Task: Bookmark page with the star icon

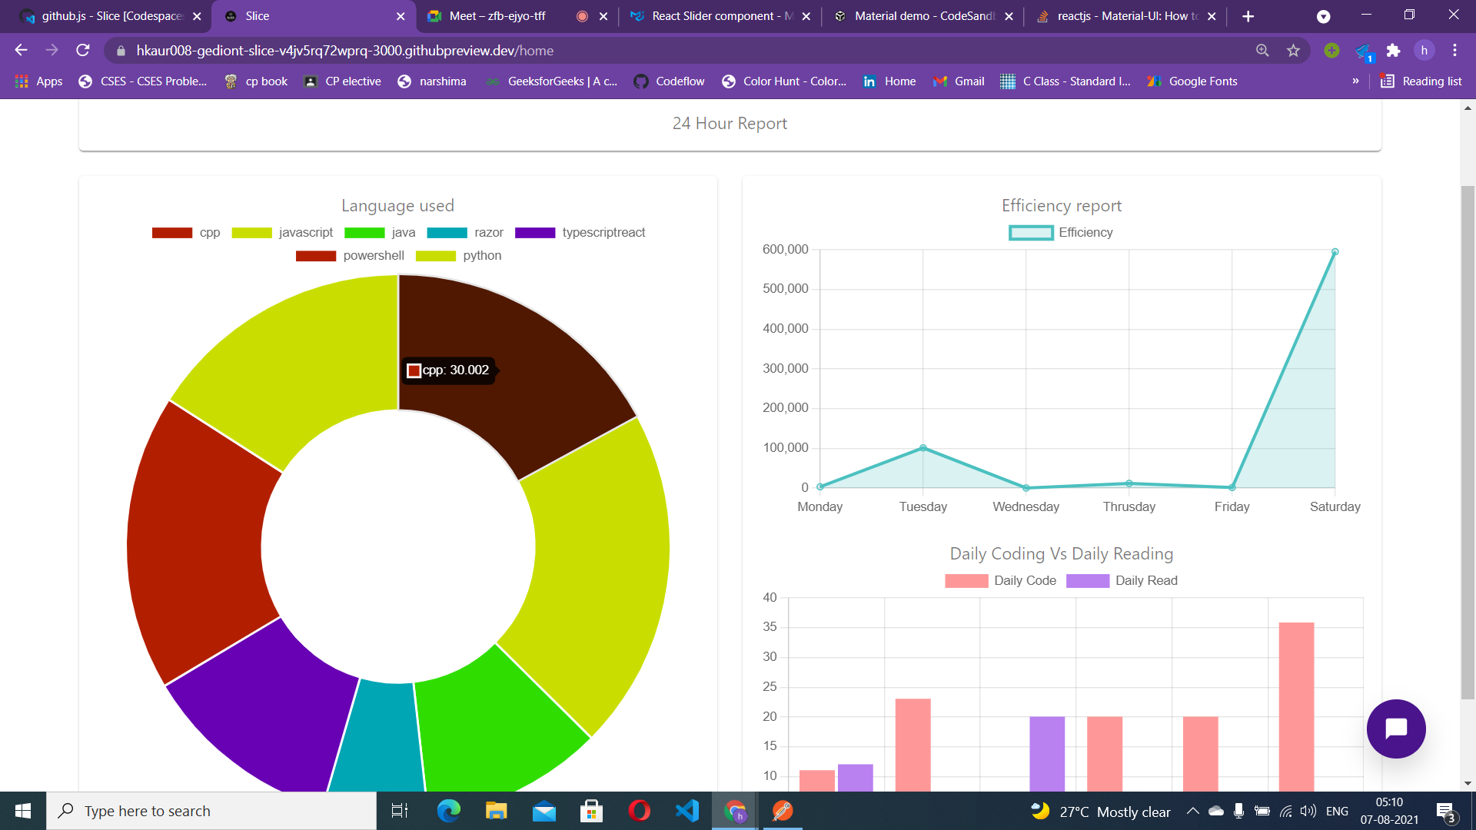Action: click(1293, 51)
